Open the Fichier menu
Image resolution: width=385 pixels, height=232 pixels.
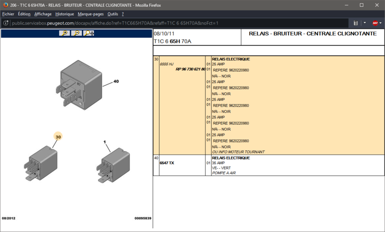click(x=8, y=14)
